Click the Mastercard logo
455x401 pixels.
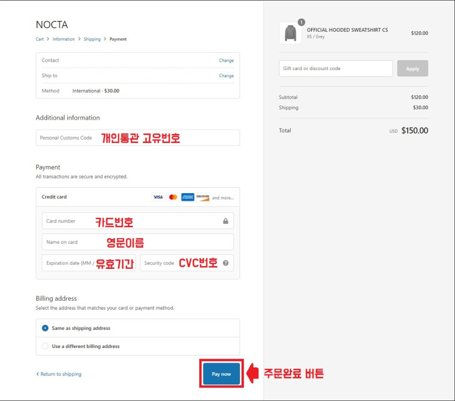coord(173,197)
